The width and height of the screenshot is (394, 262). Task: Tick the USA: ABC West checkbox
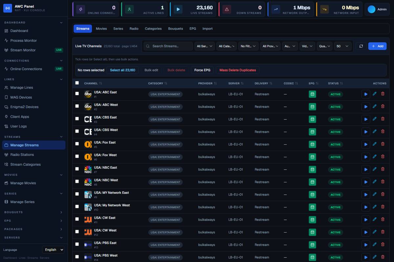tap(77, 106)
